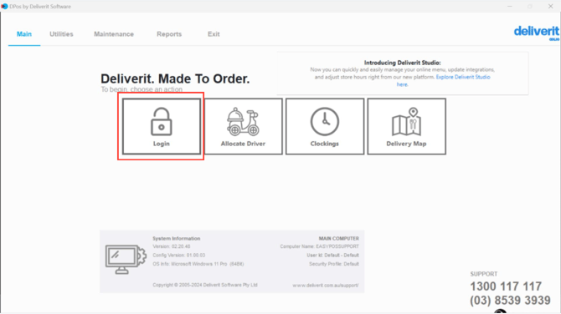
Task: Open Allocate Driver scooter tile
Action: click(244, 126)
